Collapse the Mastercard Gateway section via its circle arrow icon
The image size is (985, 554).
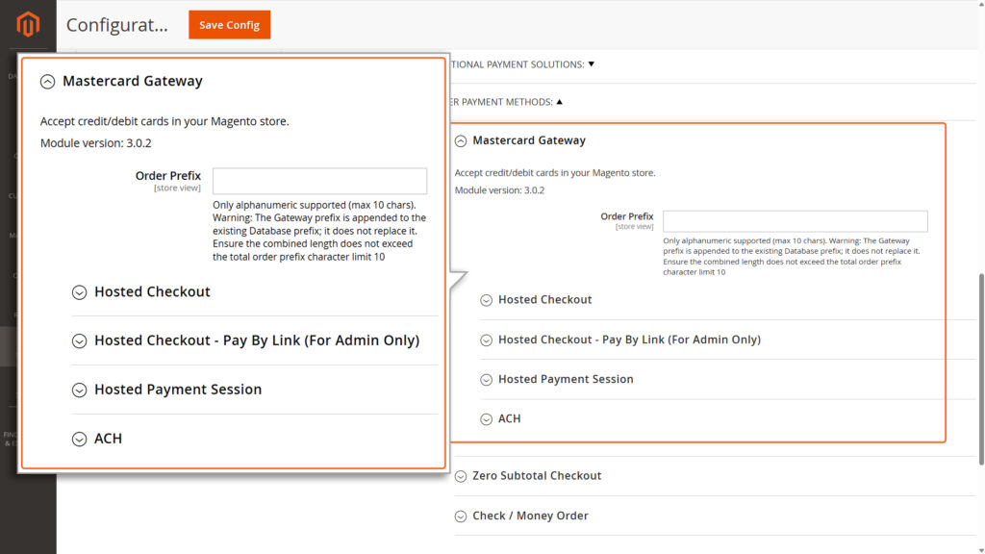pyautogui.click(x=48, y=82)
